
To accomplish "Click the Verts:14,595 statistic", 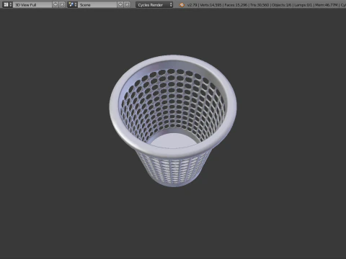I will pos(210,5).
